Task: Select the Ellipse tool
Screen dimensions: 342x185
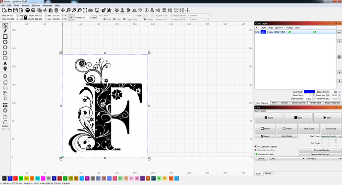Action: pyautogui.click(x=5, y=42)
